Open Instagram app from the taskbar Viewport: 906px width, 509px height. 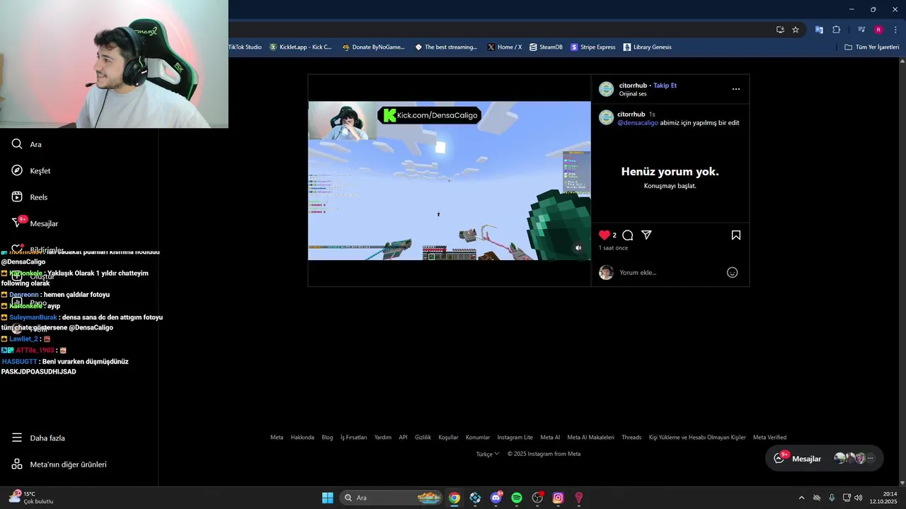click(x=558, y=498)
